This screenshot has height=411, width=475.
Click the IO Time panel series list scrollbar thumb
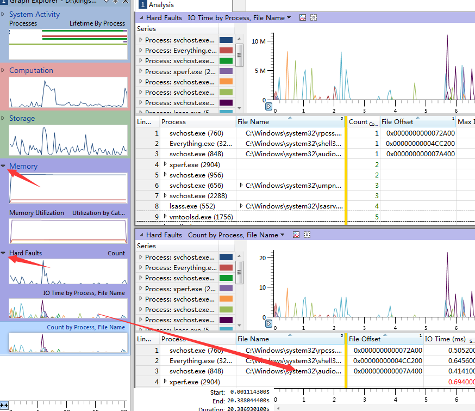(239, 55)
